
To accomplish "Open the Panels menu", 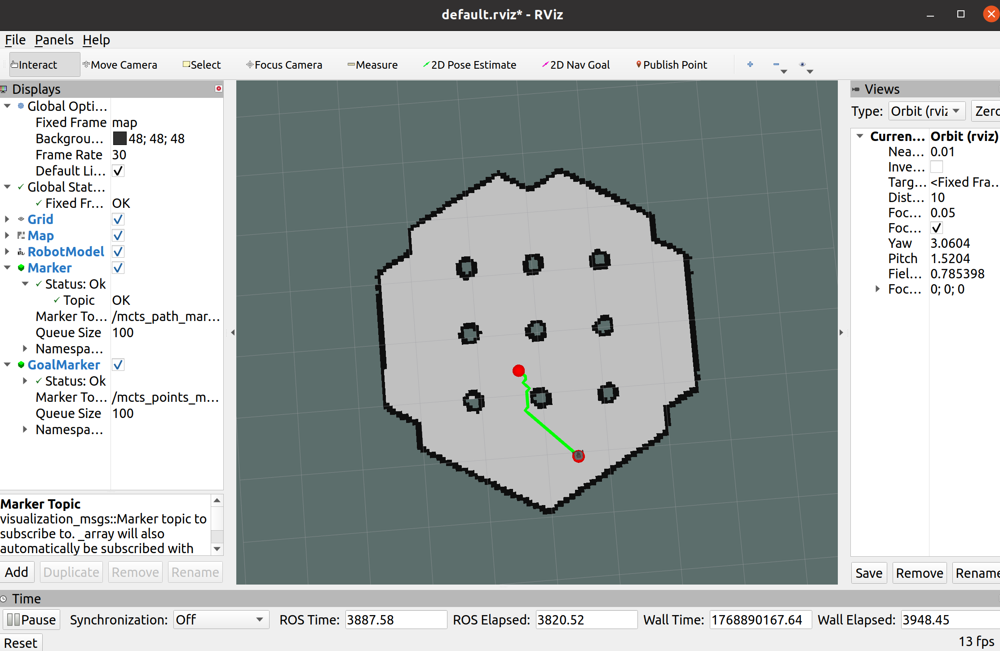I will click(x=54, y=40).
